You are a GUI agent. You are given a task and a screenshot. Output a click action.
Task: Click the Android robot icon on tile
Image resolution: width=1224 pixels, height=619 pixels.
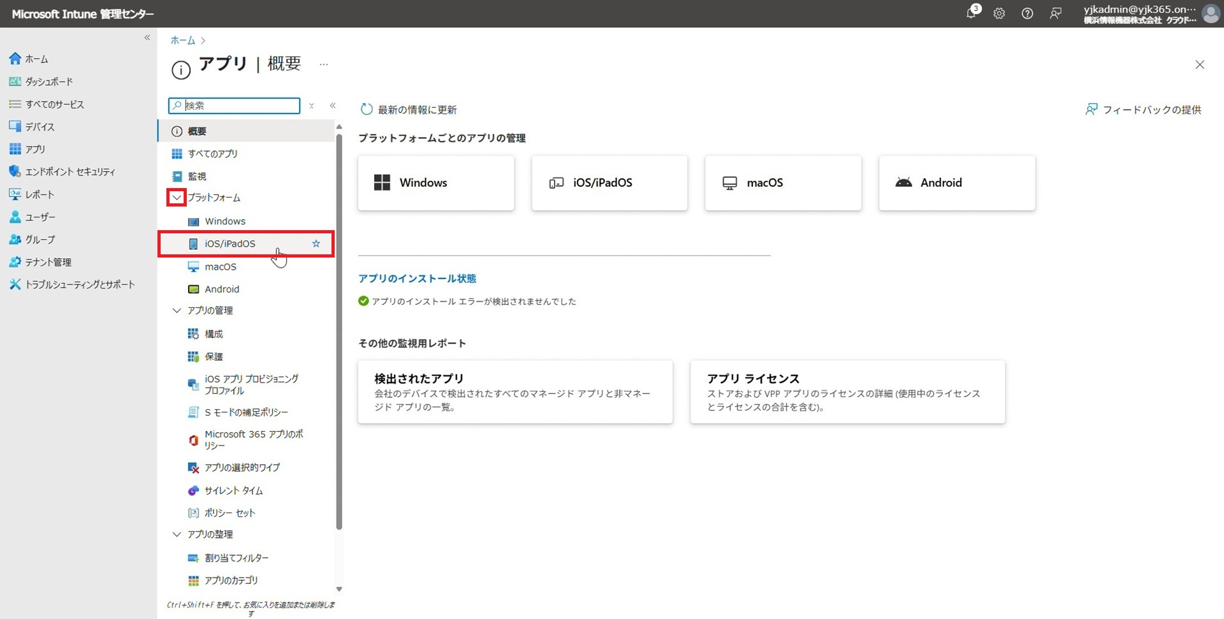click(x=903, y=183)
